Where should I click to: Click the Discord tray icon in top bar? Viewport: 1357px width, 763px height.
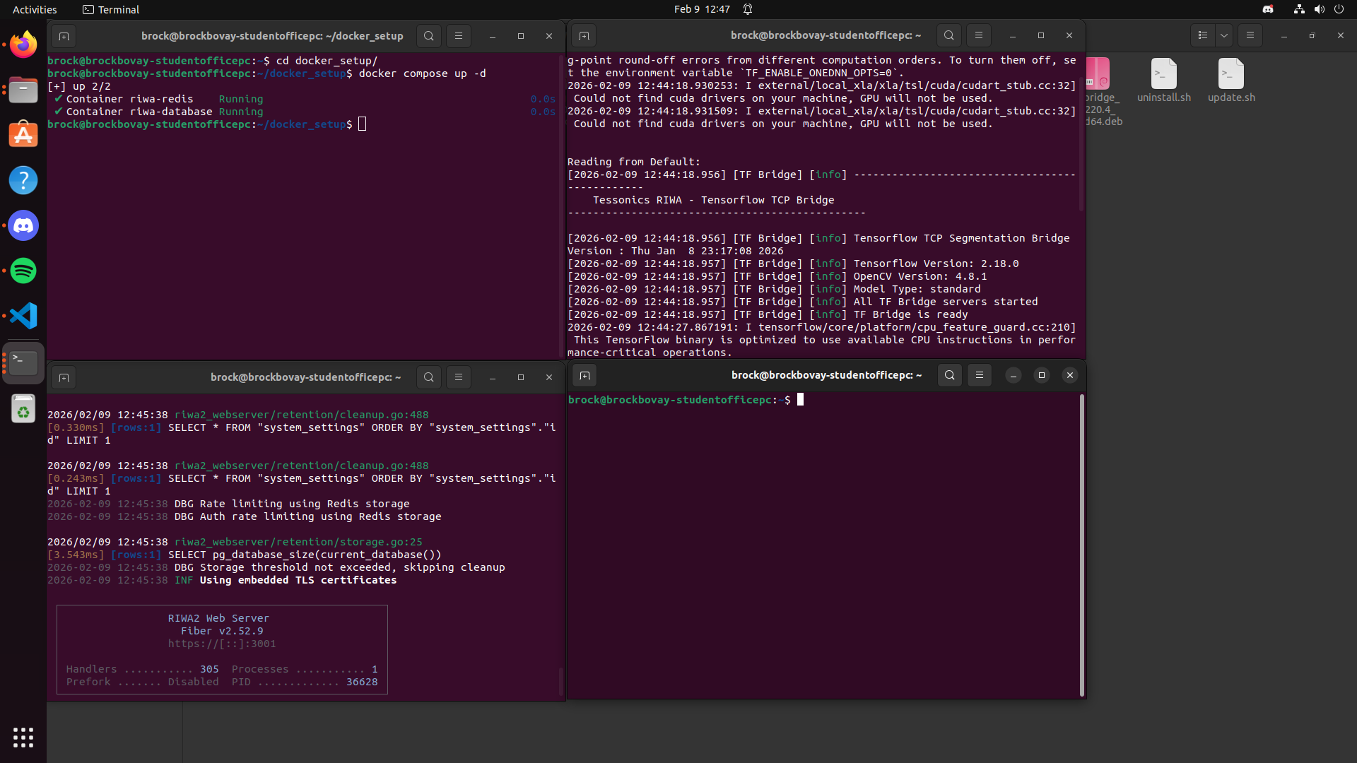[1268, 9]
